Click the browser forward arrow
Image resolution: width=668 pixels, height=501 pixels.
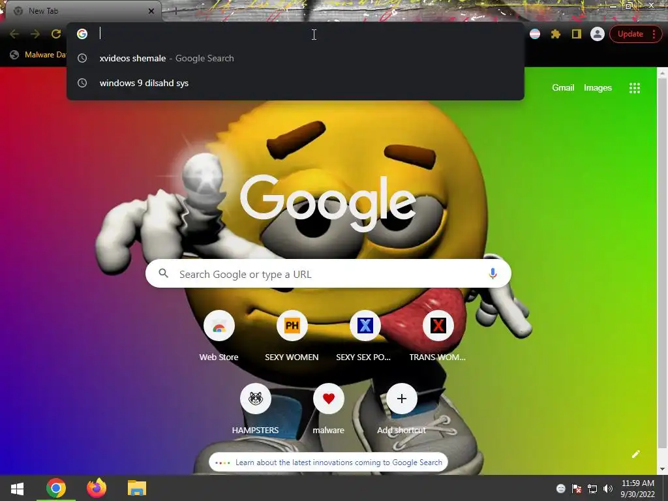(x=35, y=34)
